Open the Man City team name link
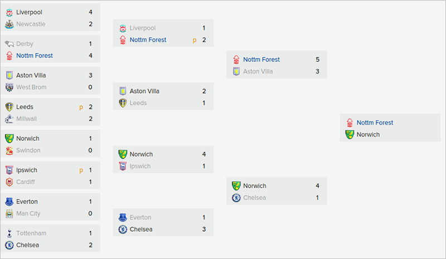This screenshot has height=259, width=446. point(28,213)
